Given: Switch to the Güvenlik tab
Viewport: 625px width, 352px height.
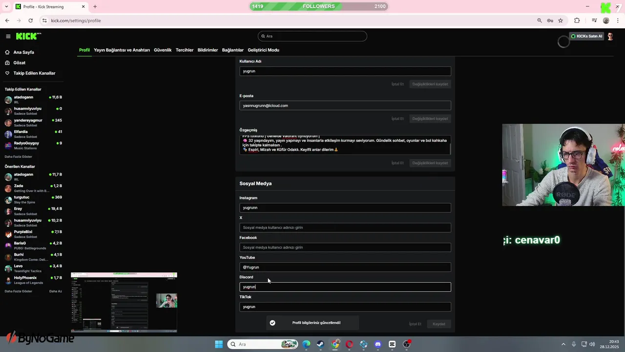Looking at the screenshot, I should [x=163, y=50].
